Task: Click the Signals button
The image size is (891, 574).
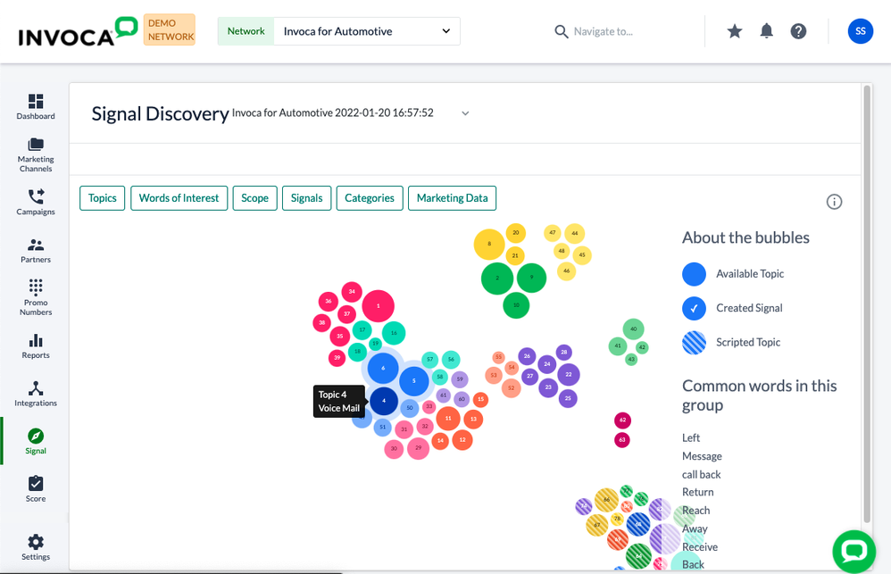Action: 307,198
